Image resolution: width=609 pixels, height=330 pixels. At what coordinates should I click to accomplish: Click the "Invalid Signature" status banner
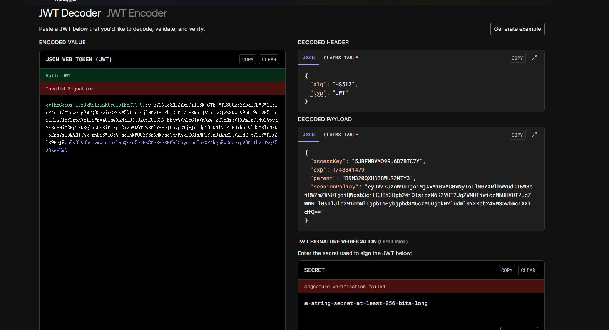point(162,89)
